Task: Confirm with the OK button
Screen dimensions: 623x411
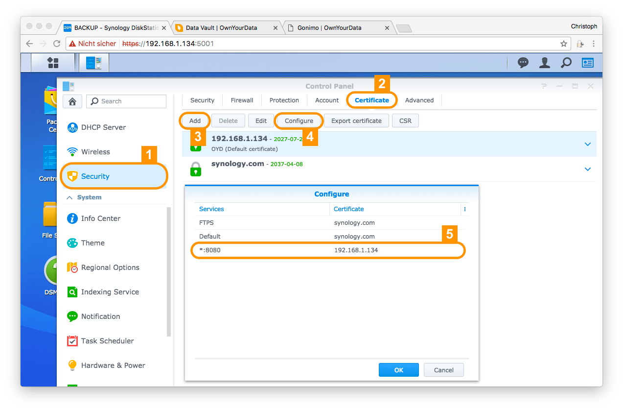Action: [x=398, y=370]
